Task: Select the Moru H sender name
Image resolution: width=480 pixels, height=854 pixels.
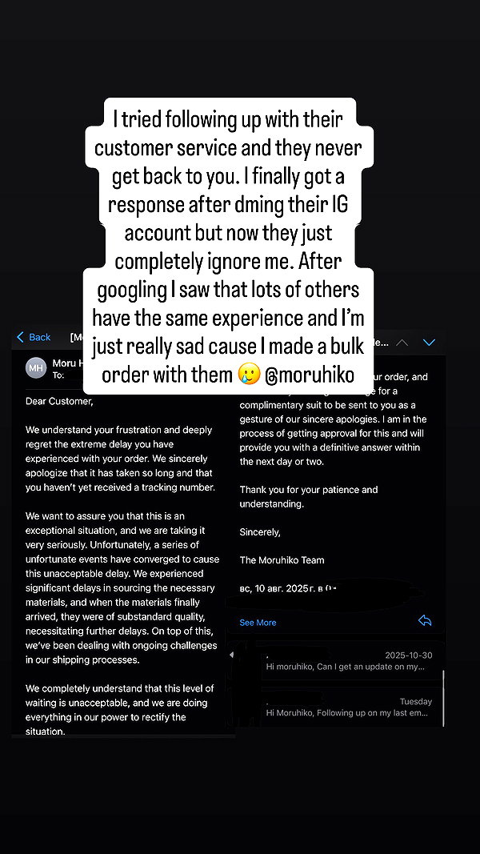Action: tap(67, 363)
